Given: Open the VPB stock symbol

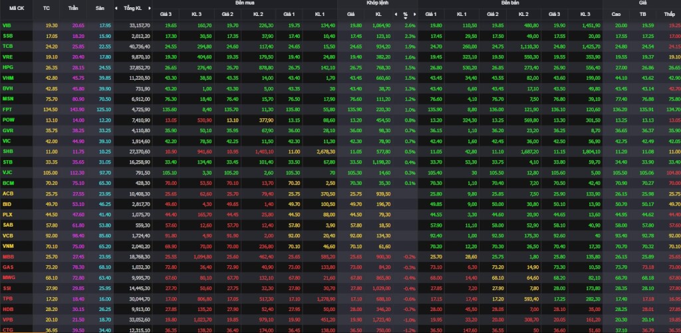Looking at the screenshot, I should [7, 319].
